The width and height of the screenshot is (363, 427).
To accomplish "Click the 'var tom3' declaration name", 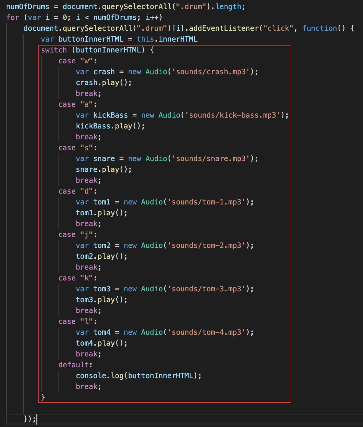I will [102, 289].
